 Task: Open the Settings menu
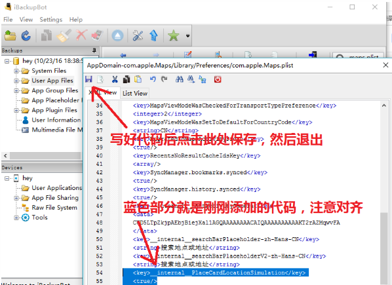(x=51, y=20)
